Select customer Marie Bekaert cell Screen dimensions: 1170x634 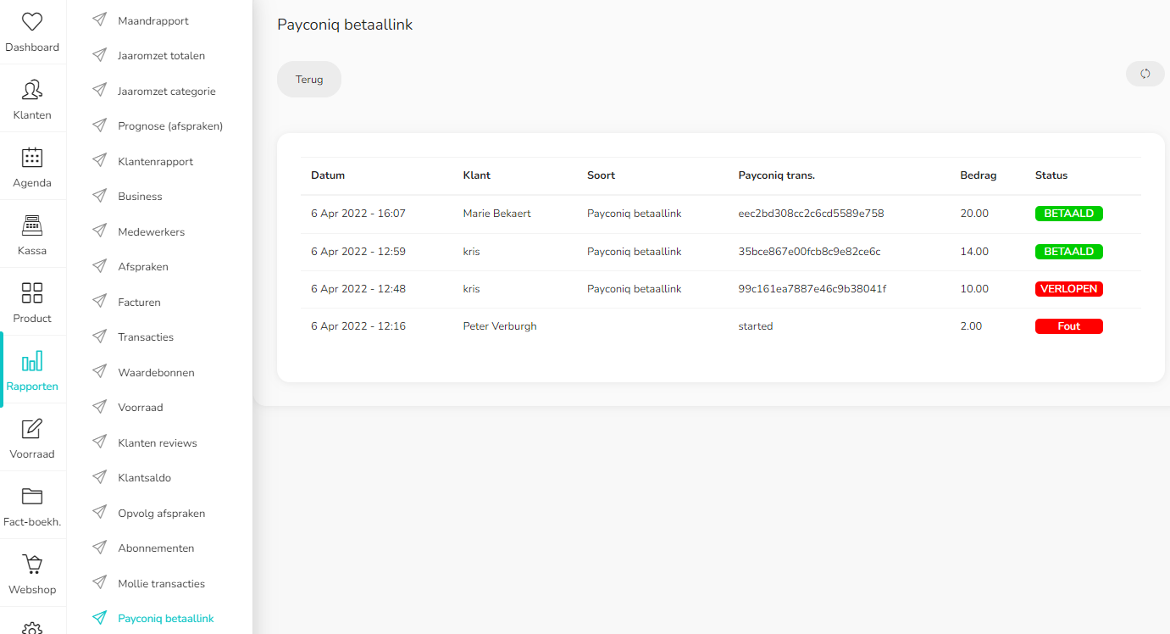(x=497, y=214)
